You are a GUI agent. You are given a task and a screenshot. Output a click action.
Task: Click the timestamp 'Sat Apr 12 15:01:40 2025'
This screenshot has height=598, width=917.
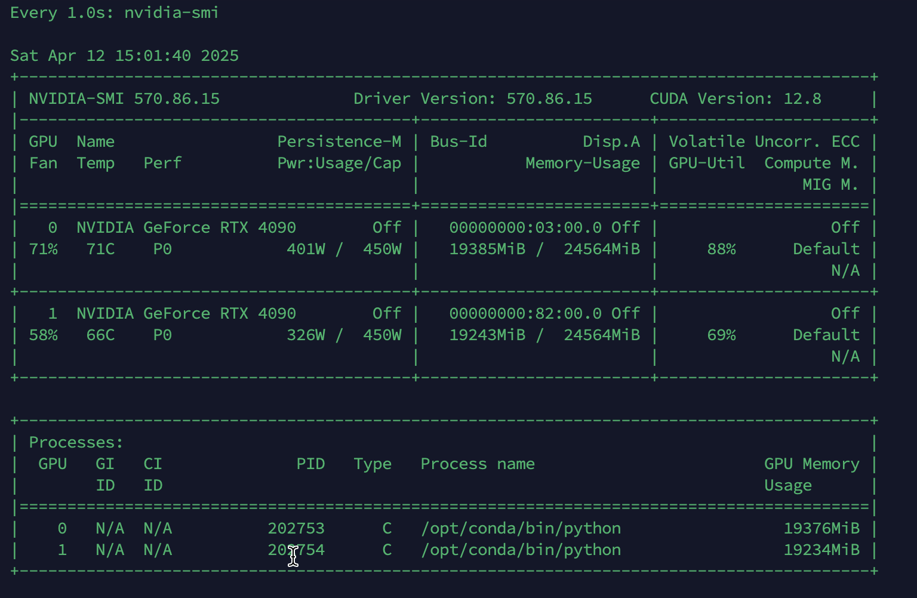[124, 56]
